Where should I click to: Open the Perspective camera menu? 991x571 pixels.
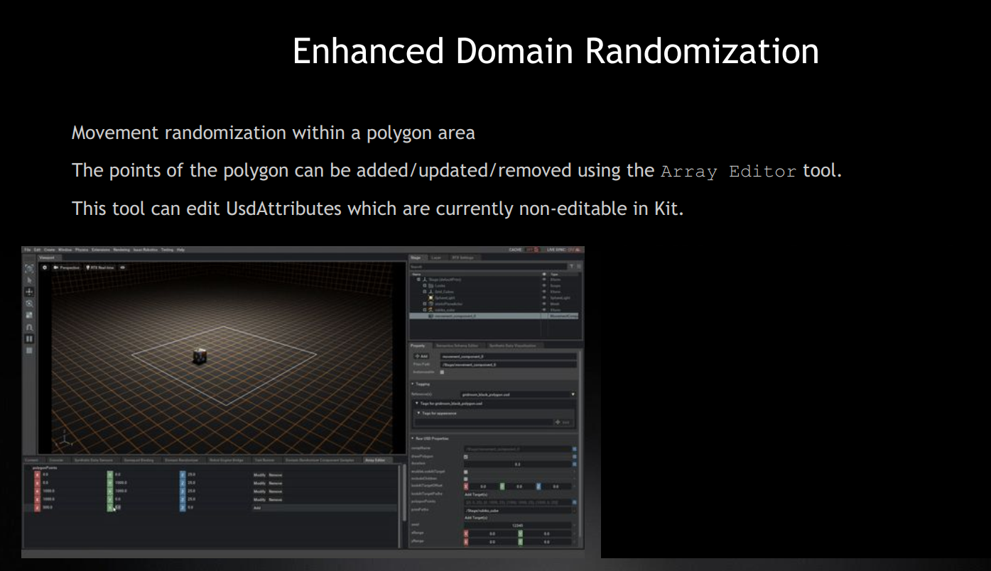65,267
